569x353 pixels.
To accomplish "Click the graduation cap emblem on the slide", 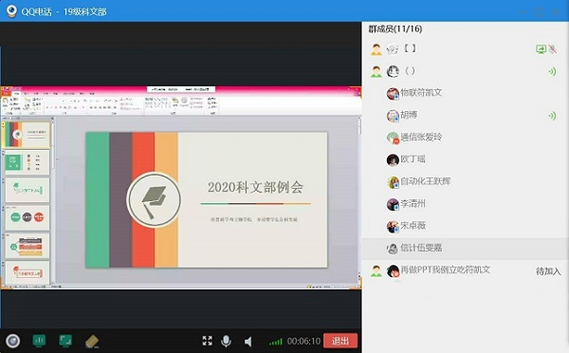I will click(154, 199).
